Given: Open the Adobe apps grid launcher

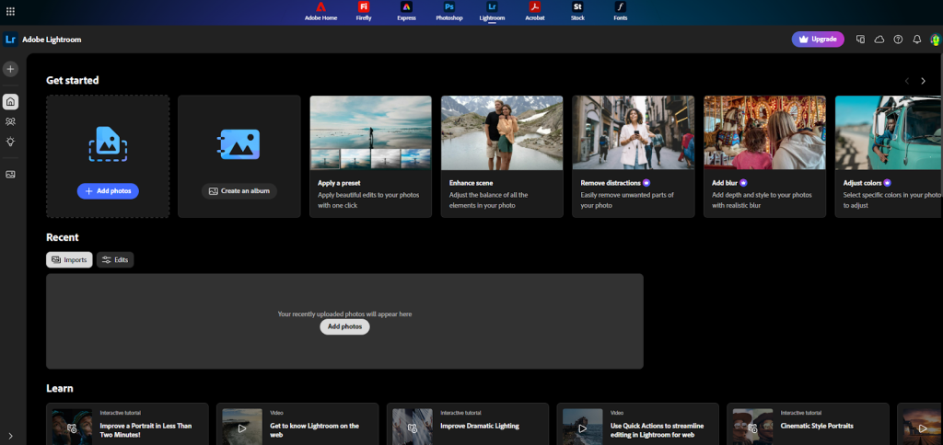Looking at the screenshot, I should tap(9, 11).
